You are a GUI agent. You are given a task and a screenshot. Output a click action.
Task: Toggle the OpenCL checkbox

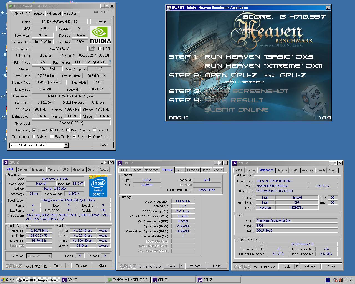tap(34, 130)
